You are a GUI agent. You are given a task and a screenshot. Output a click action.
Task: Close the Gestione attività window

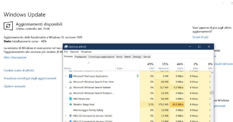pyautogui.click(x=209, y=47)
